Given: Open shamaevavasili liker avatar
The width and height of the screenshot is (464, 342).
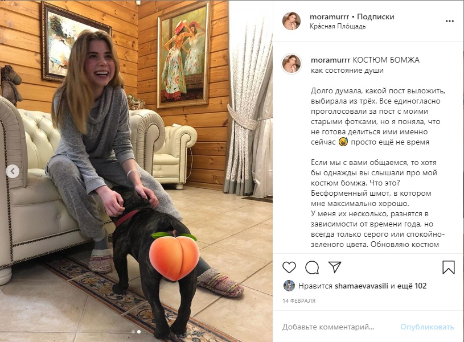Looking at the screenshot, I should coord(289,286).
